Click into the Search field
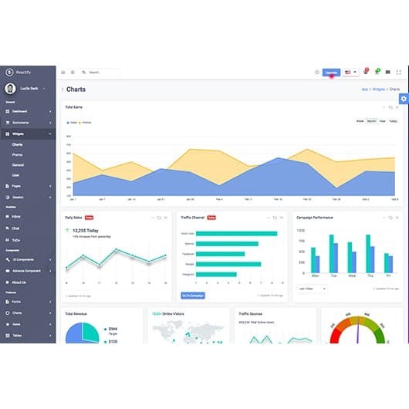 point(104,73)
